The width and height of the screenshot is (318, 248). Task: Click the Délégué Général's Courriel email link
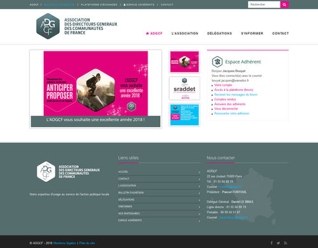tap(233, 217)
